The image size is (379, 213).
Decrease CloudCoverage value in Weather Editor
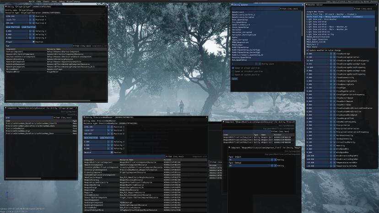[331, 53]
